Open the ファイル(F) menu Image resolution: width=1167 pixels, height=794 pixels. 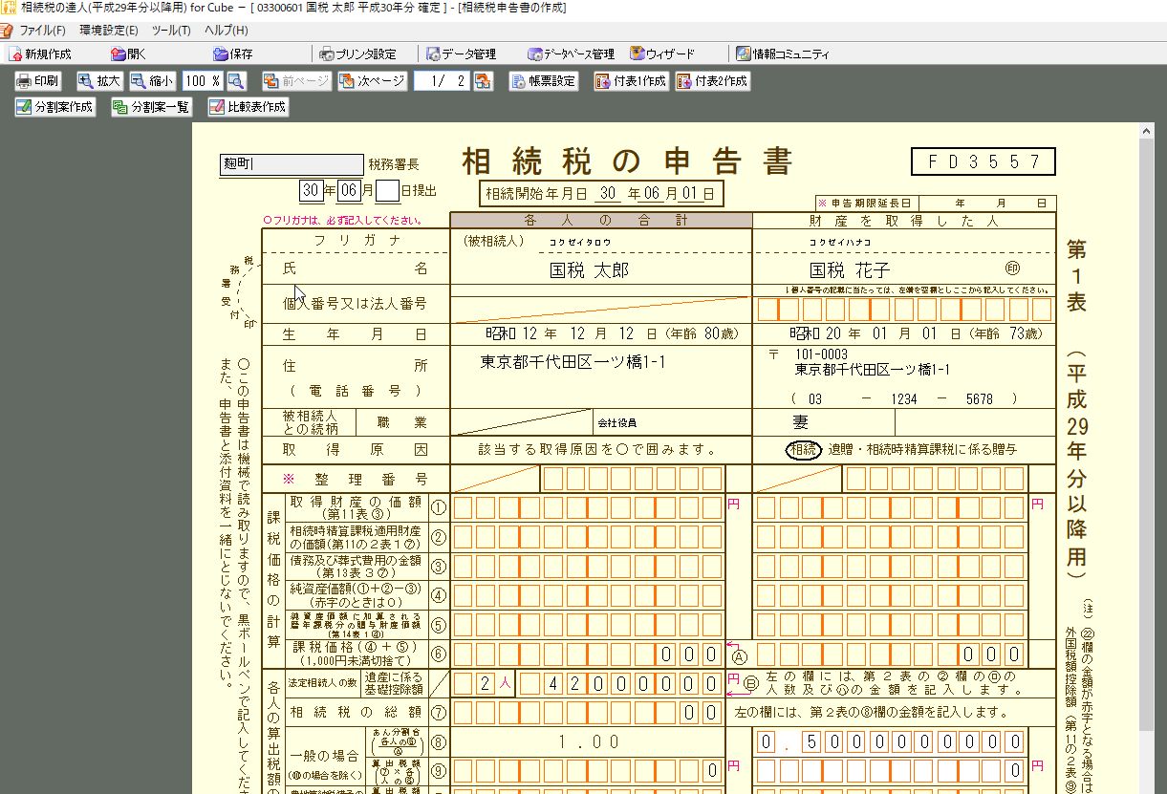(x=42, y=31)
